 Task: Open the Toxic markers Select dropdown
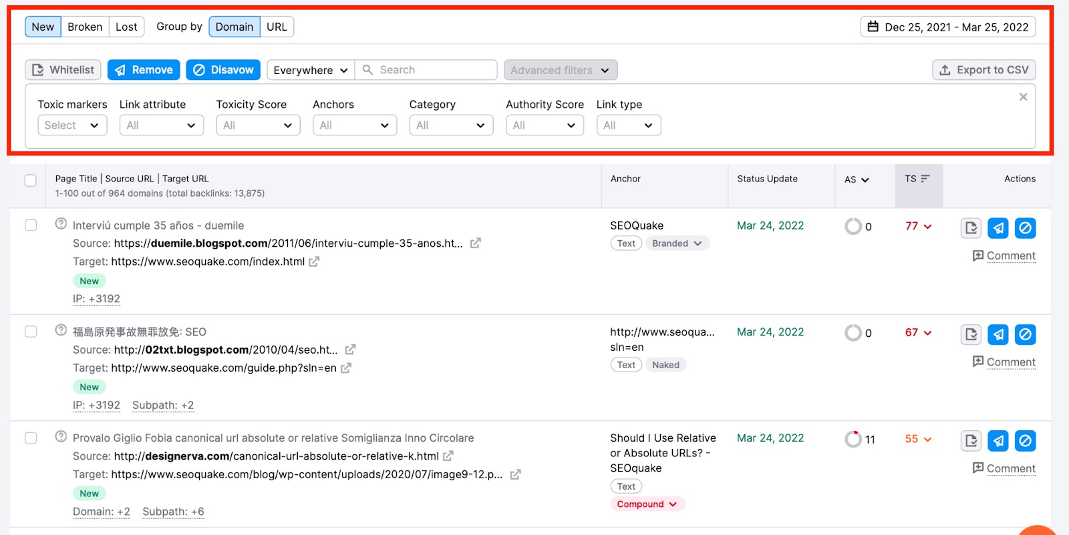click(x=72, y=125)
